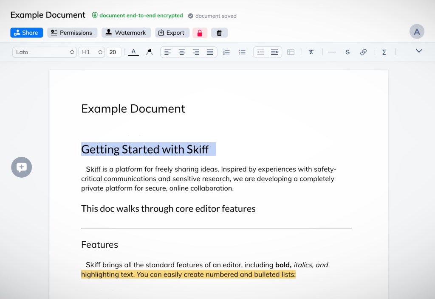Open the Watermark option

point(126,33)
